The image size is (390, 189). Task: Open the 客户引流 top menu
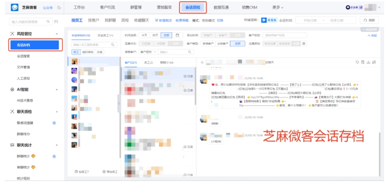point(108,8)
